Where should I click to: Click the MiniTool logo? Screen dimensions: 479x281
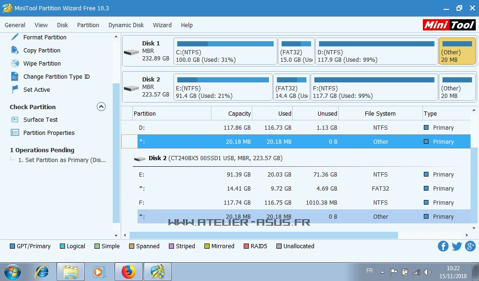[x=449, y=25]
